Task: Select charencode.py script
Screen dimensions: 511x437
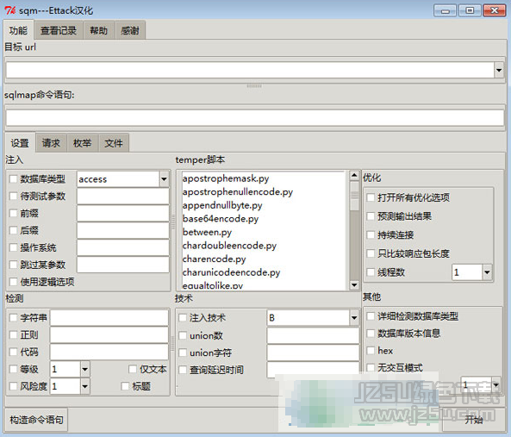Action: [214, 259]
